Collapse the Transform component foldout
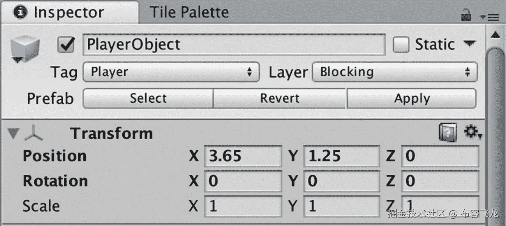This screenshot has width=506, height=226. (x=14, y=134)
